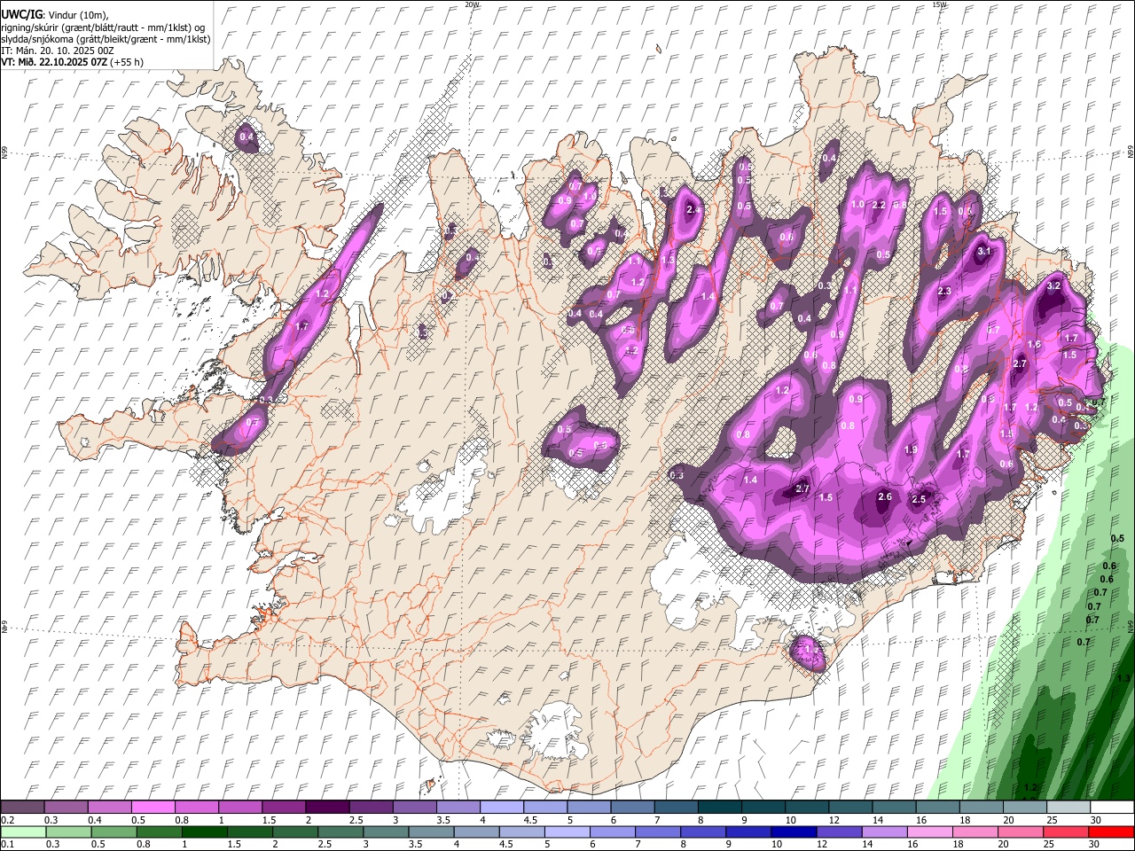Select the 30 bright red rain scale swatch
1135x851 pixels.
pos(1112,831)
